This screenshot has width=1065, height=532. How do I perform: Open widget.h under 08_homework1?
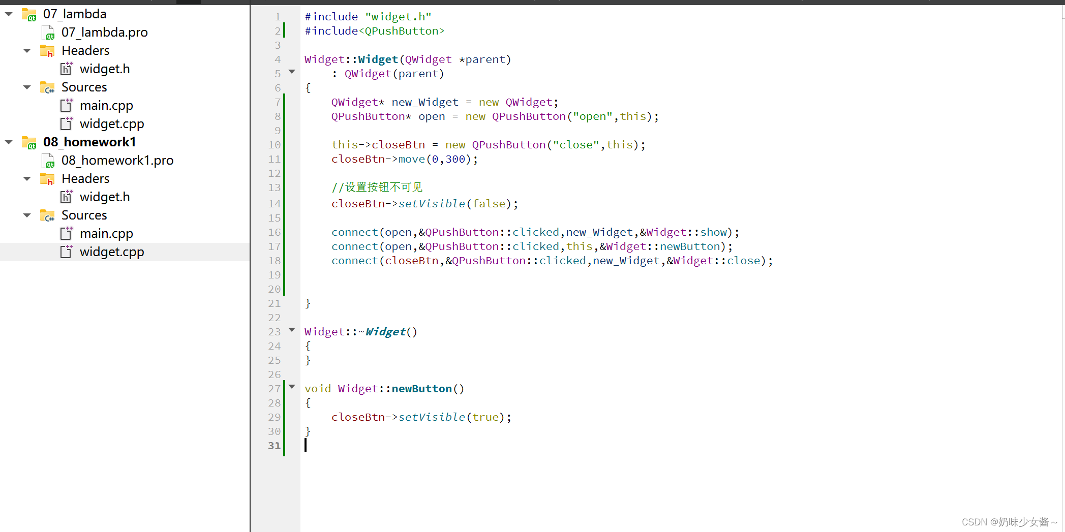105,197
